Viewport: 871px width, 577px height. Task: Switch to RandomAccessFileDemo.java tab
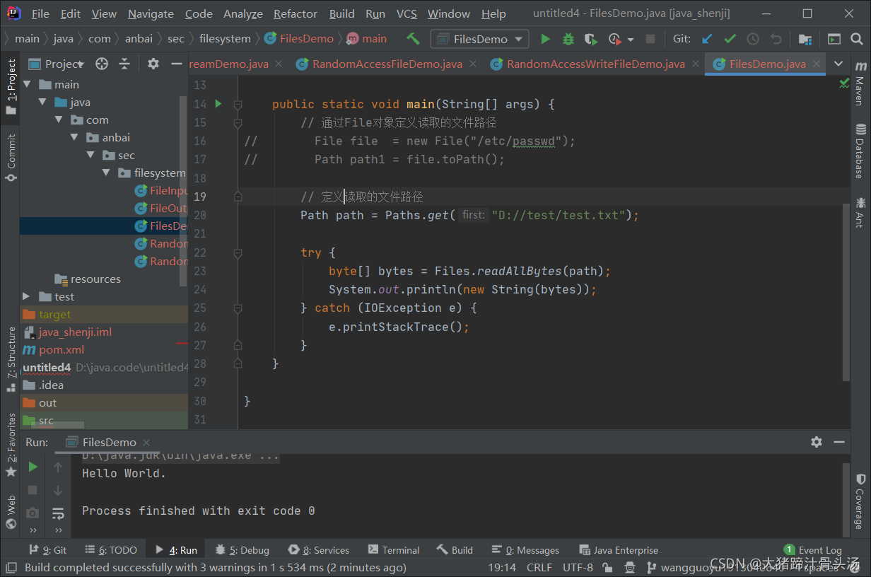387,64
